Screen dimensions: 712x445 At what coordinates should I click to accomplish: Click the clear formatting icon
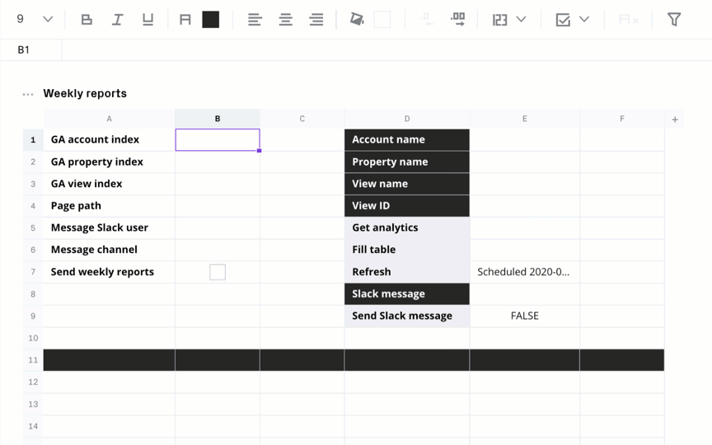coord(629,20)
